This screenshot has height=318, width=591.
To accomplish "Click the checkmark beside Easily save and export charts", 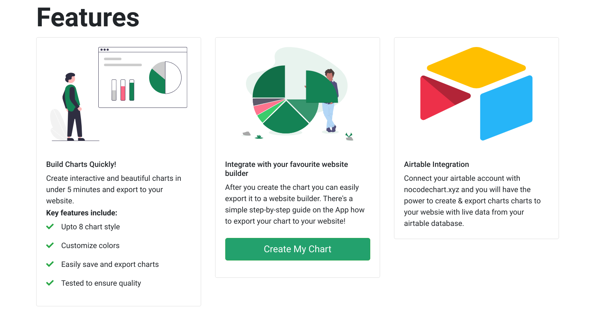I will [x=50, y=264].
